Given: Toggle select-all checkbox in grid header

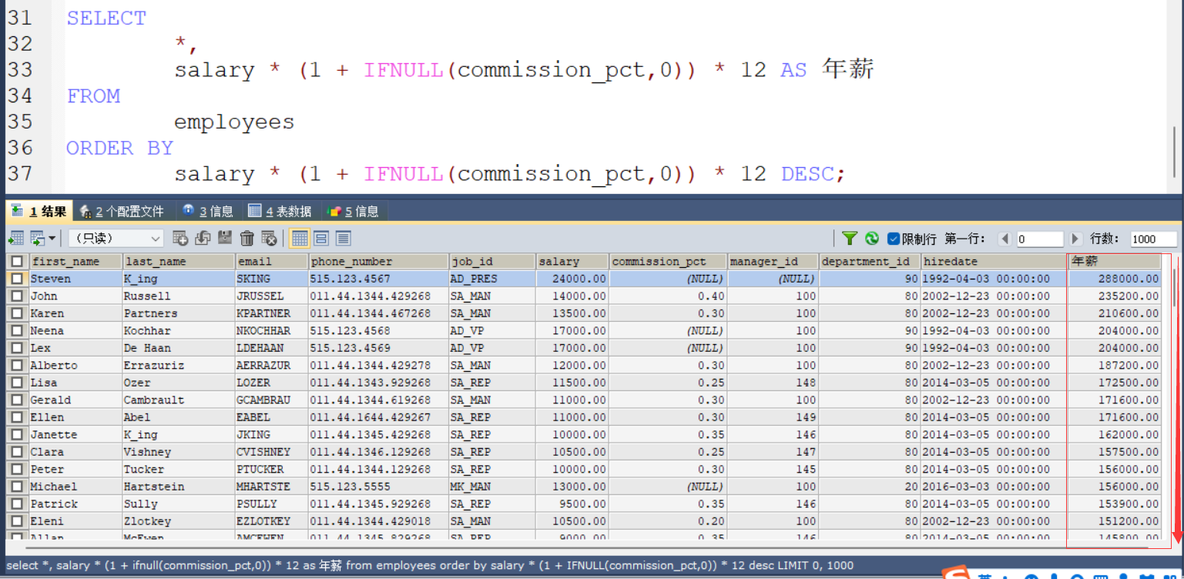Looking at the screenshot, I should [x=17, y=262].
